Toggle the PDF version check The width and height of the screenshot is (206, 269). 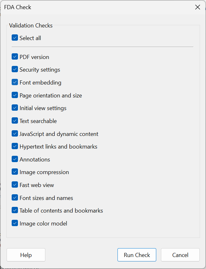[14, 57]
